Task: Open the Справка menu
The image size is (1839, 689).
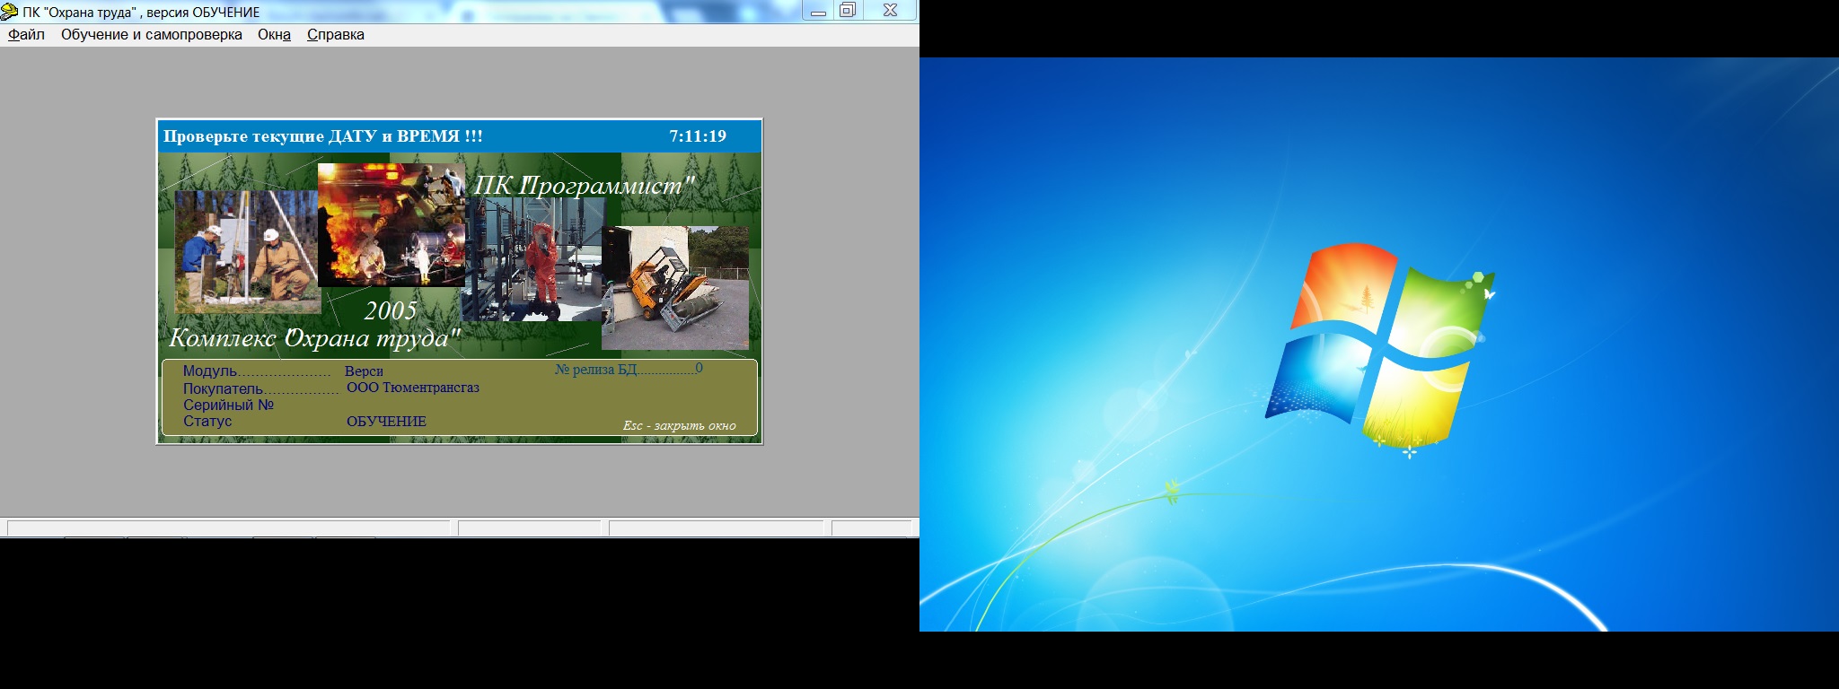Action: pyautogui.click(x=335, y=35)
